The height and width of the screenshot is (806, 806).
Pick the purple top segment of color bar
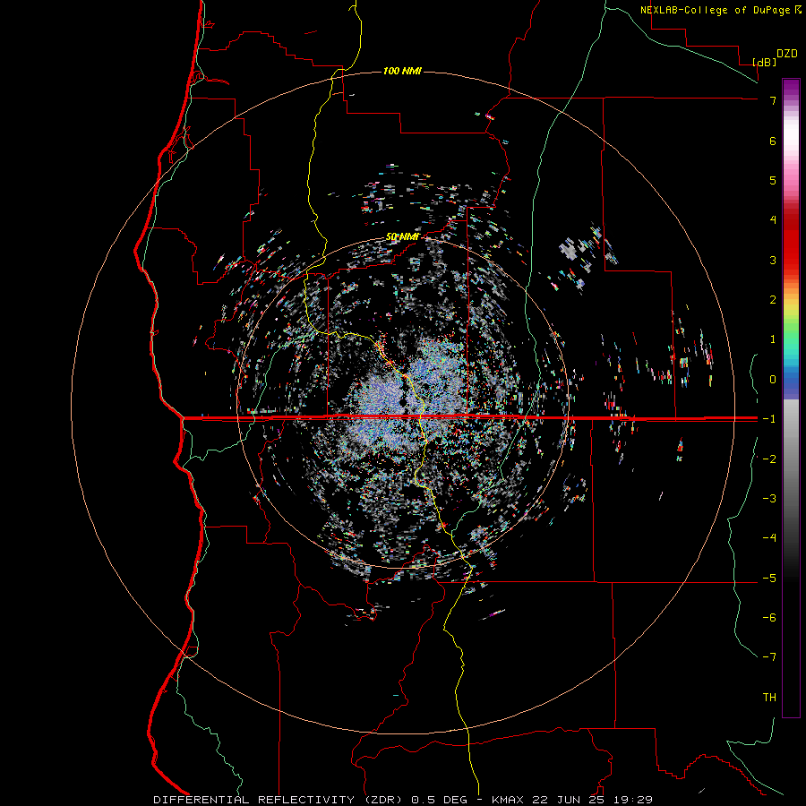[x=791, y=89]
